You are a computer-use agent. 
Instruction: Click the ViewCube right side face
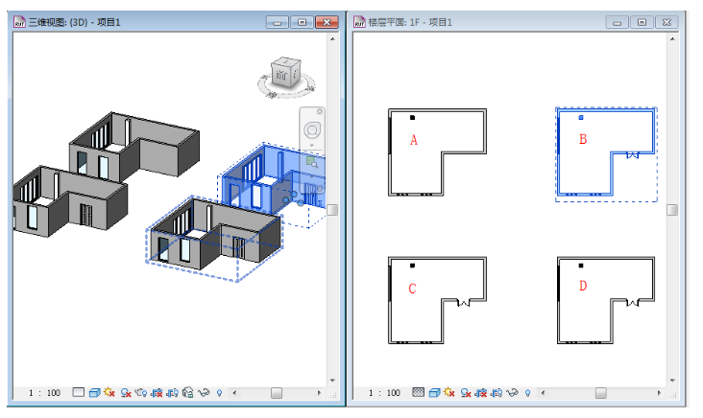[296, 75]
